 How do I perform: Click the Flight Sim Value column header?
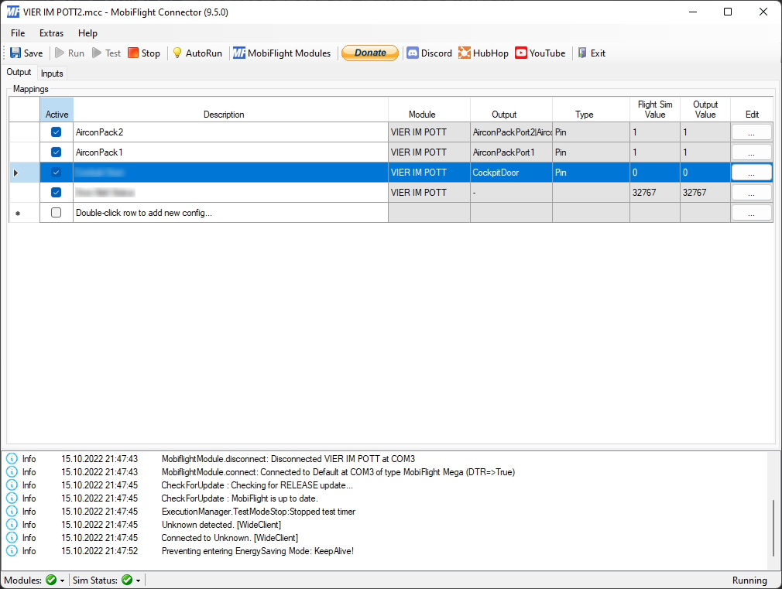point(655,110)
